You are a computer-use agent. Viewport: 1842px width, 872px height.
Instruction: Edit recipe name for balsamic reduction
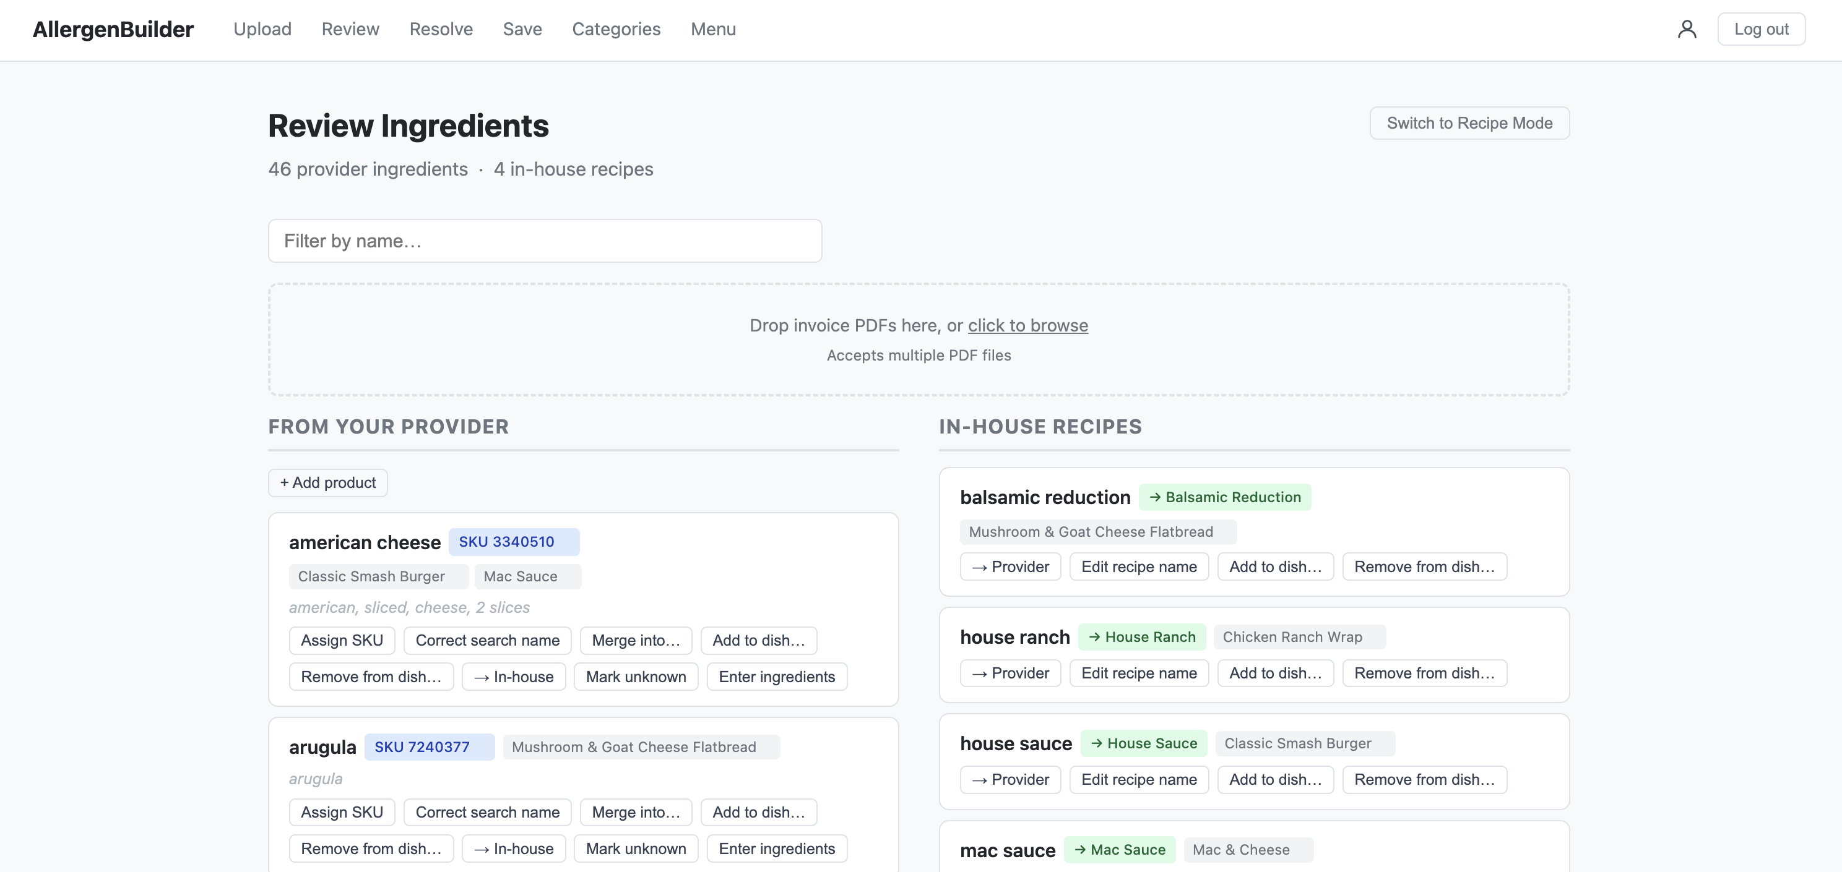[1139, 566]
